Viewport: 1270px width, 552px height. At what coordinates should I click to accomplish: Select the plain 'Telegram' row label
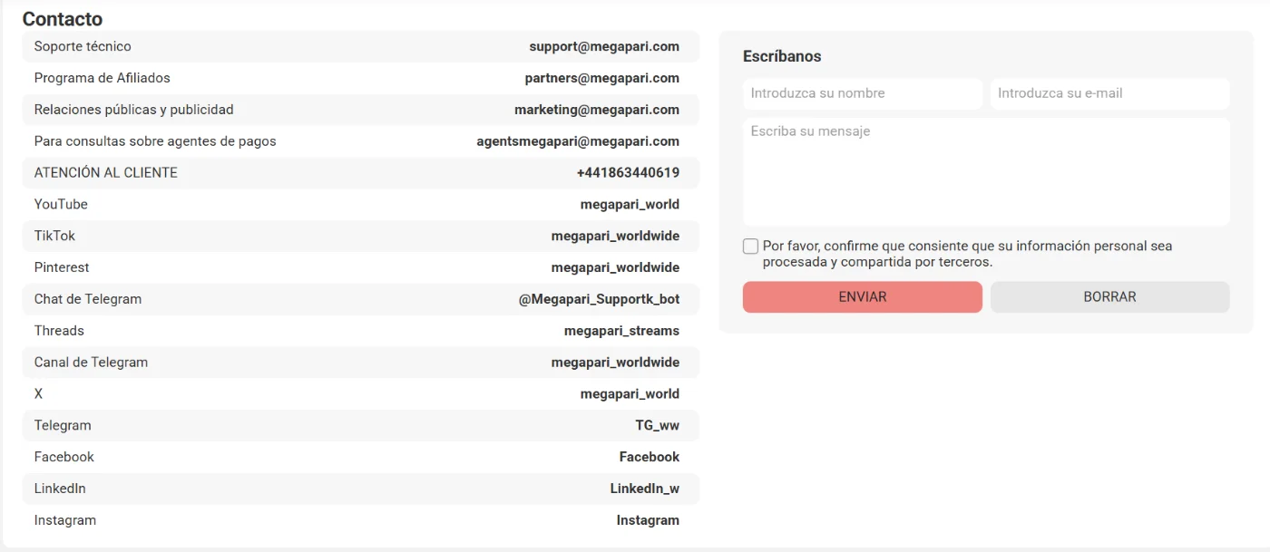coord(63,426)
